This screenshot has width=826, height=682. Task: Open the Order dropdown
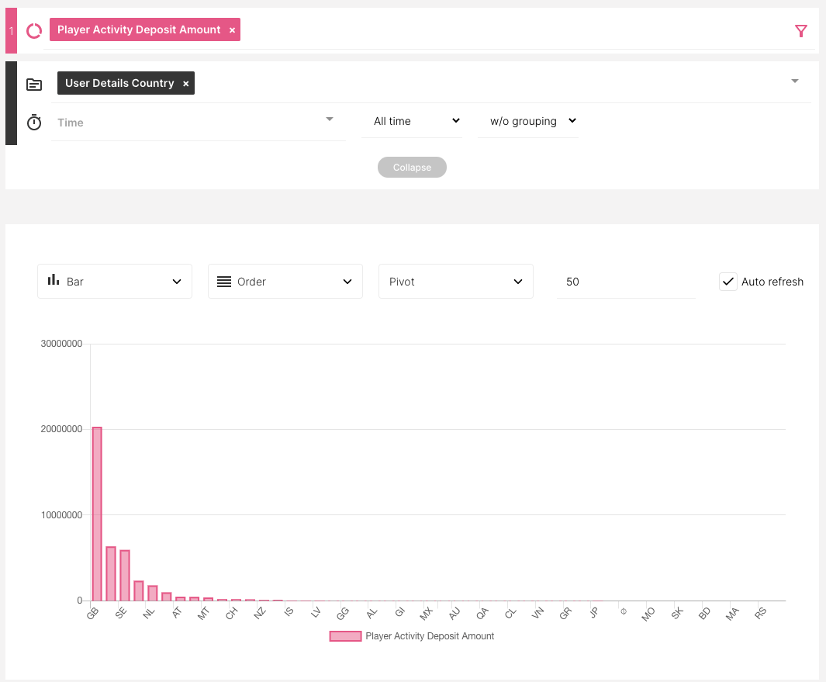(x=285, y=282)
